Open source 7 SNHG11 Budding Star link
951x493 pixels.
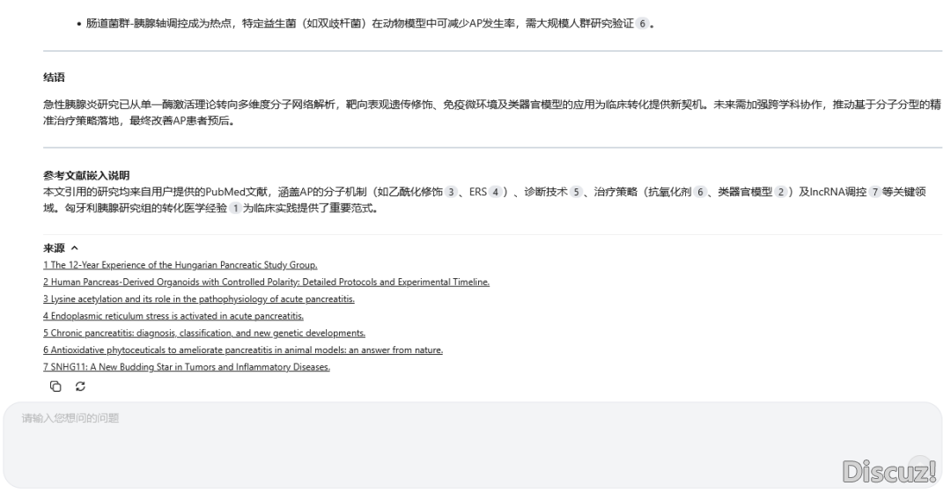[x=187, y=367]
